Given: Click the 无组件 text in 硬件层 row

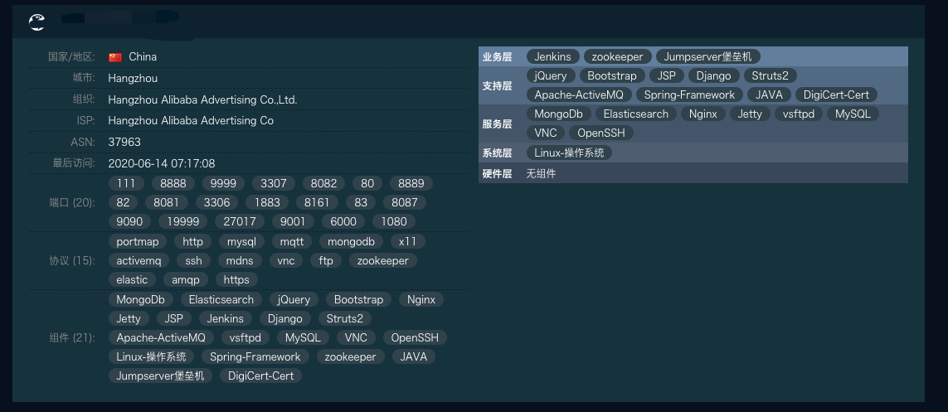Looking at the screenshot, I should [x=541, y=174].
